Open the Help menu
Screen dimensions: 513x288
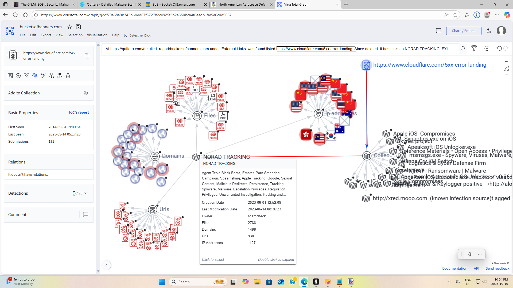pyautogui.click(x=116, y=35)
